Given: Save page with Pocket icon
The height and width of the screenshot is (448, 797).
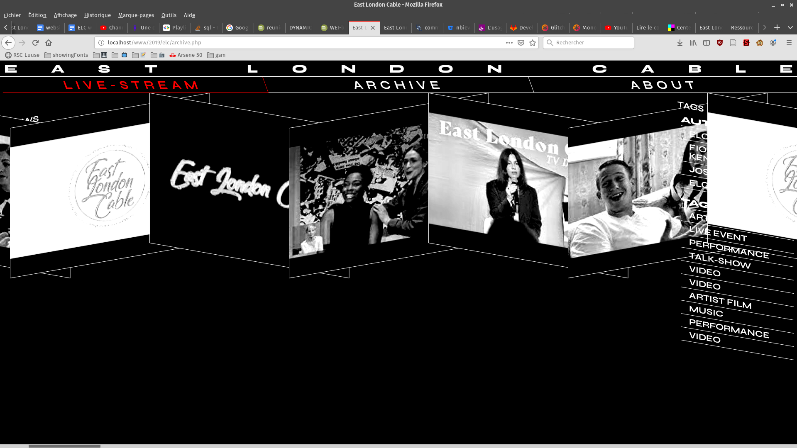Looking at the screenshot, I should point(521,43).
